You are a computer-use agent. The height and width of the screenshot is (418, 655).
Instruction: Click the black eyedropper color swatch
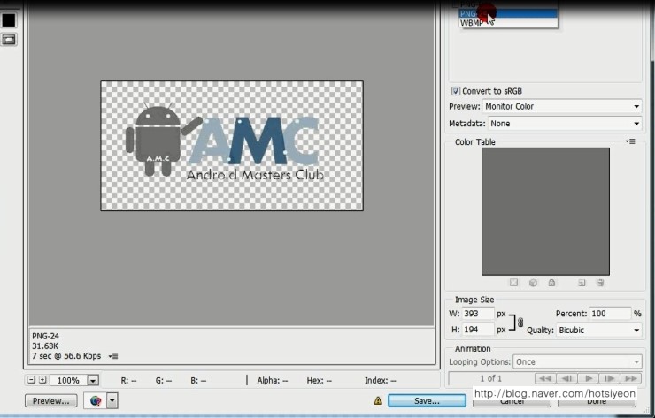click(x=9, y=20)
